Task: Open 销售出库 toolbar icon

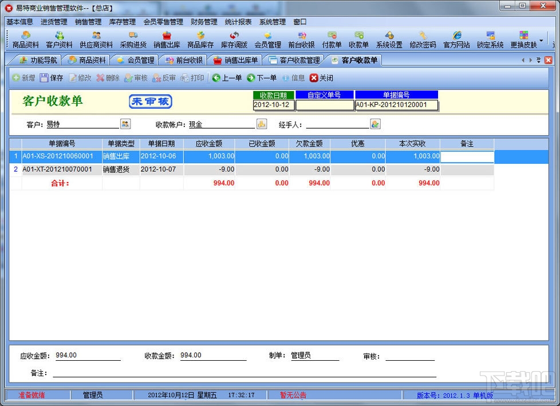Action: coord(167,40)
